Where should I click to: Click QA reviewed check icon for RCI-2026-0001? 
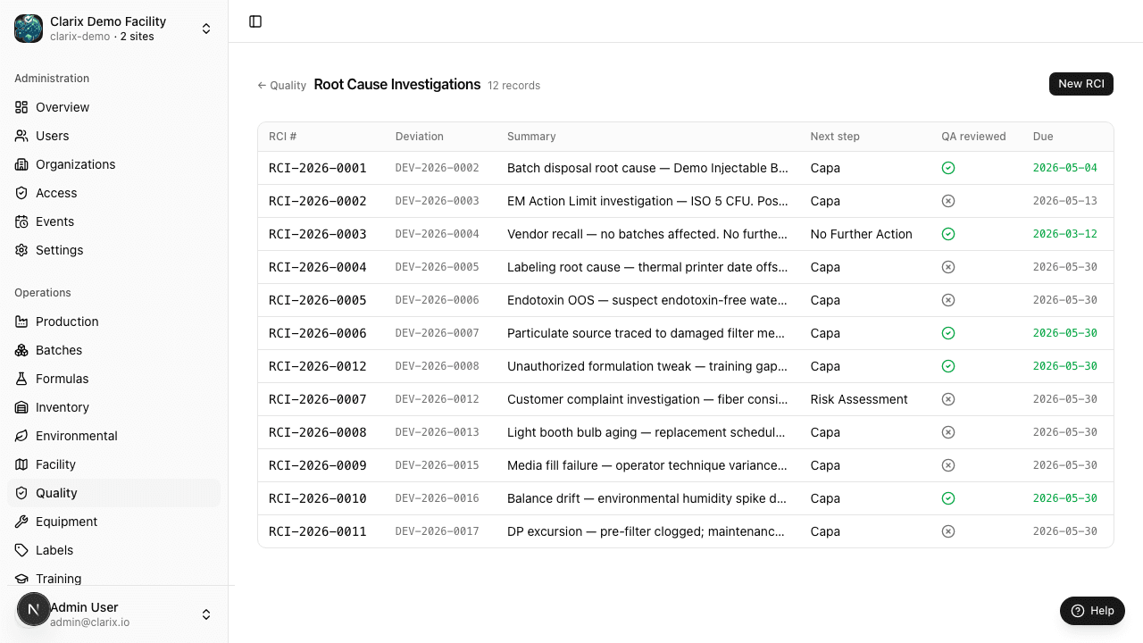(x=948, y=168)
